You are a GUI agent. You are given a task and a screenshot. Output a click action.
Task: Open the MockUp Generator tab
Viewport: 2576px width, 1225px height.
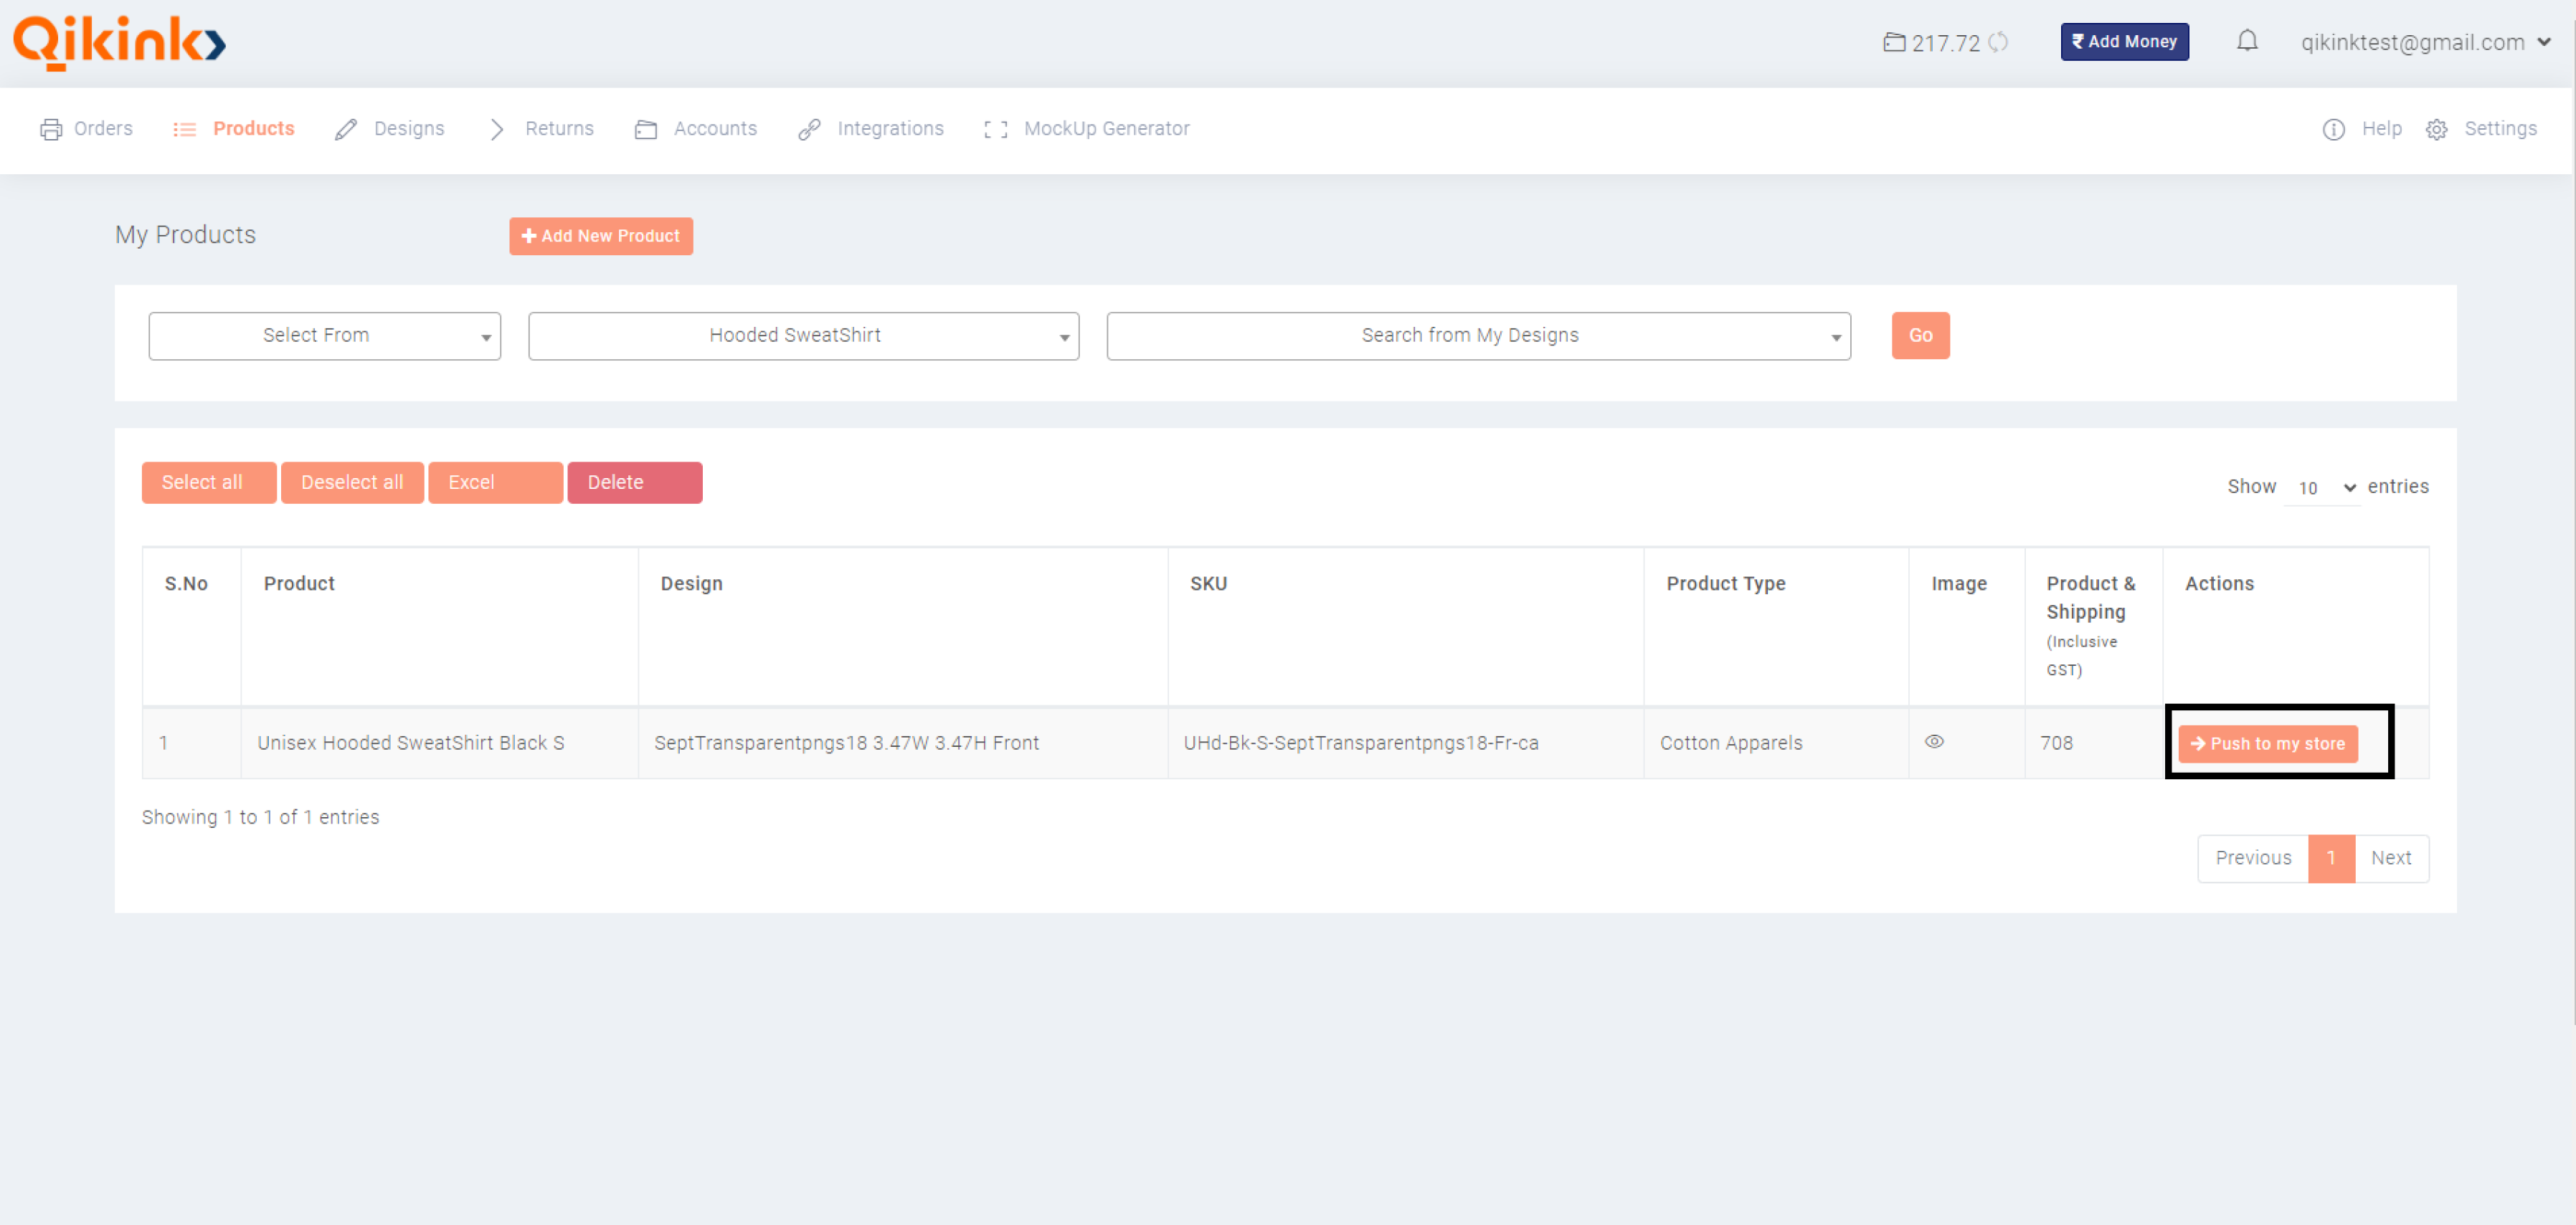point(1105,129)
